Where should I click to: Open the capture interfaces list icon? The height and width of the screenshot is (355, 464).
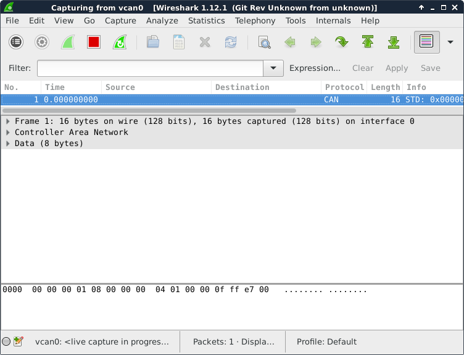click(16, 42)
